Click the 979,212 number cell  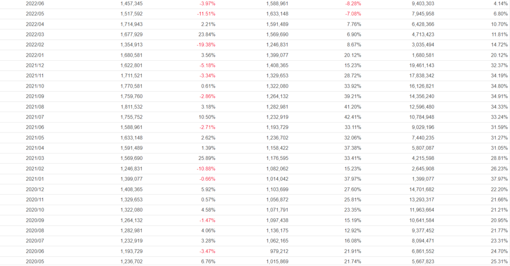[x=278, y=251]
